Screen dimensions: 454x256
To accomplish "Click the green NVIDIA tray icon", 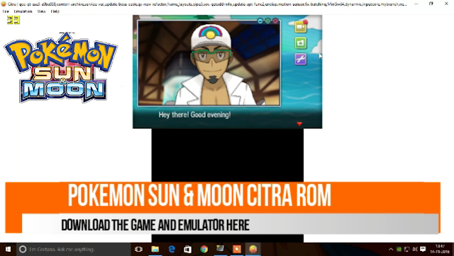I will tap(399, 249).
